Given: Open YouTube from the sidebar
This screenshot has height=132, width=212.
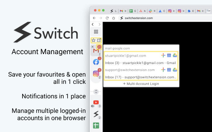Looking at the screenshot, I should pos(96,102).
